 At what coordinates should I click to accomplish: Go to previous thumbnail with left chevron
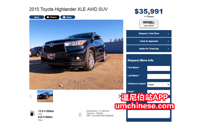click(30, 96)
